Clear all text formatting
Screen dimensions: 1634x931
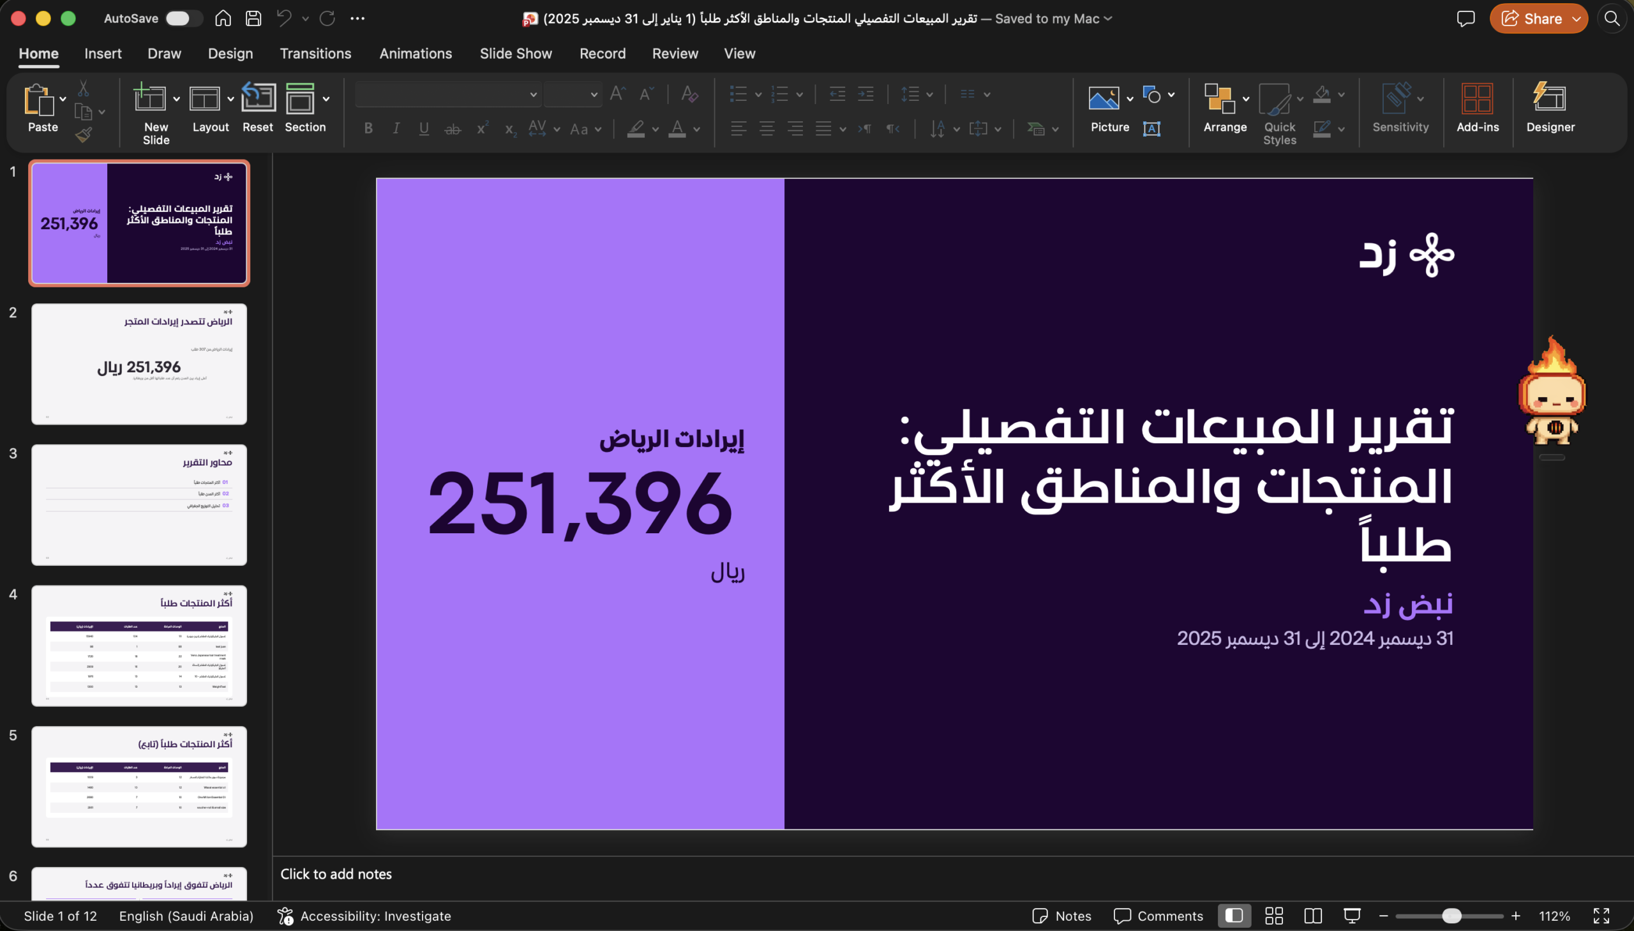pyautogui.click(x=689, y=94)
